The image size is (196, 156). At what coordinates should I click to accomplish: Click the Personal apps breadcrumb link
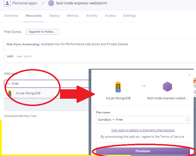tap(25, 3)
